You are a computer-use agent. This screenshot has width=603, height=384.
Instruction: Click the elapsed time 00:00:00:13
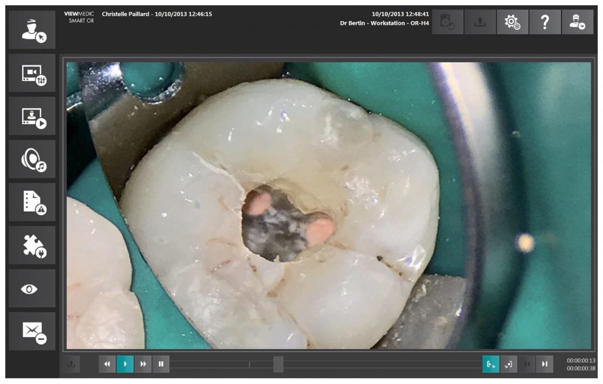coord(581,361)
